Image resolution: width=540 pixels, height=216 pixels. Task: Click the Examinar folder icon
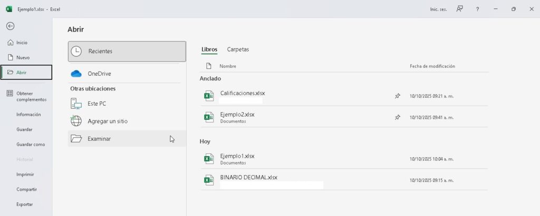click(76, 139)
